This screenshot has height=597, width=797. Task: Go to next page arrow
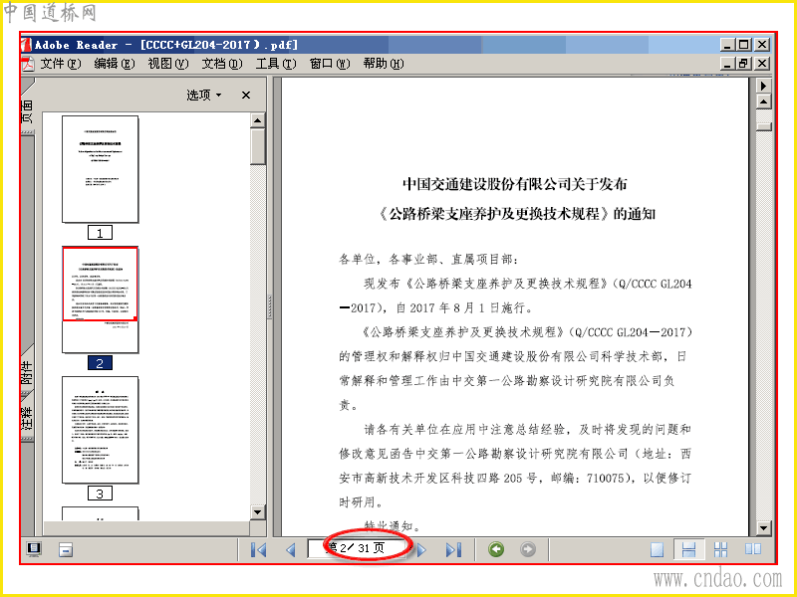pos(421,550)
